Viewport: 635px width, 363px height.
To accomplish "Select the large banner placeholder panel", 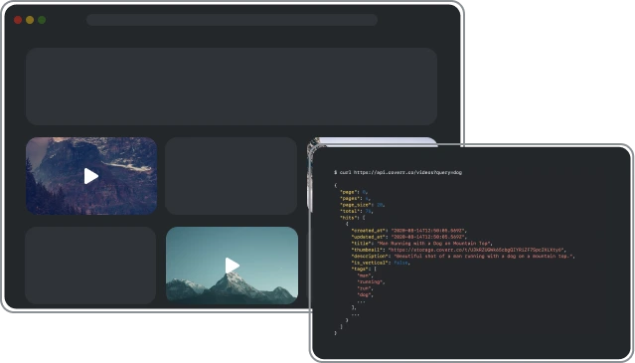I will (x=232, y=87).
